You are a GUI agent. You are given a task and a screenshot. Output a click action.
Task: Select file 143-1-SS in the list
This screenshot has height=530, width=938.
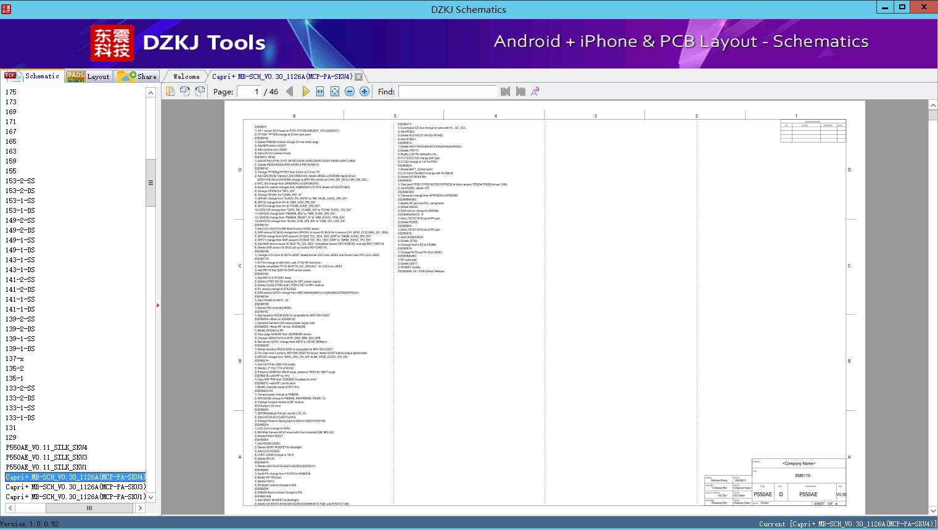pyautogui.click(x=20, y=260)
